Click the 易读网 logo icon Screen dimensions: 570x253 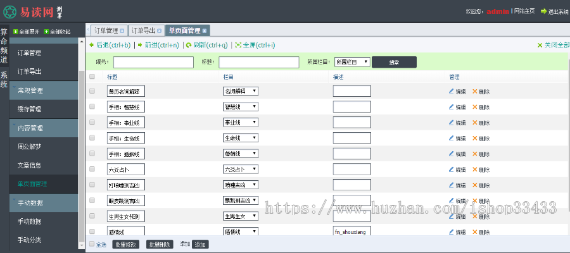click(x=9, y=11)
